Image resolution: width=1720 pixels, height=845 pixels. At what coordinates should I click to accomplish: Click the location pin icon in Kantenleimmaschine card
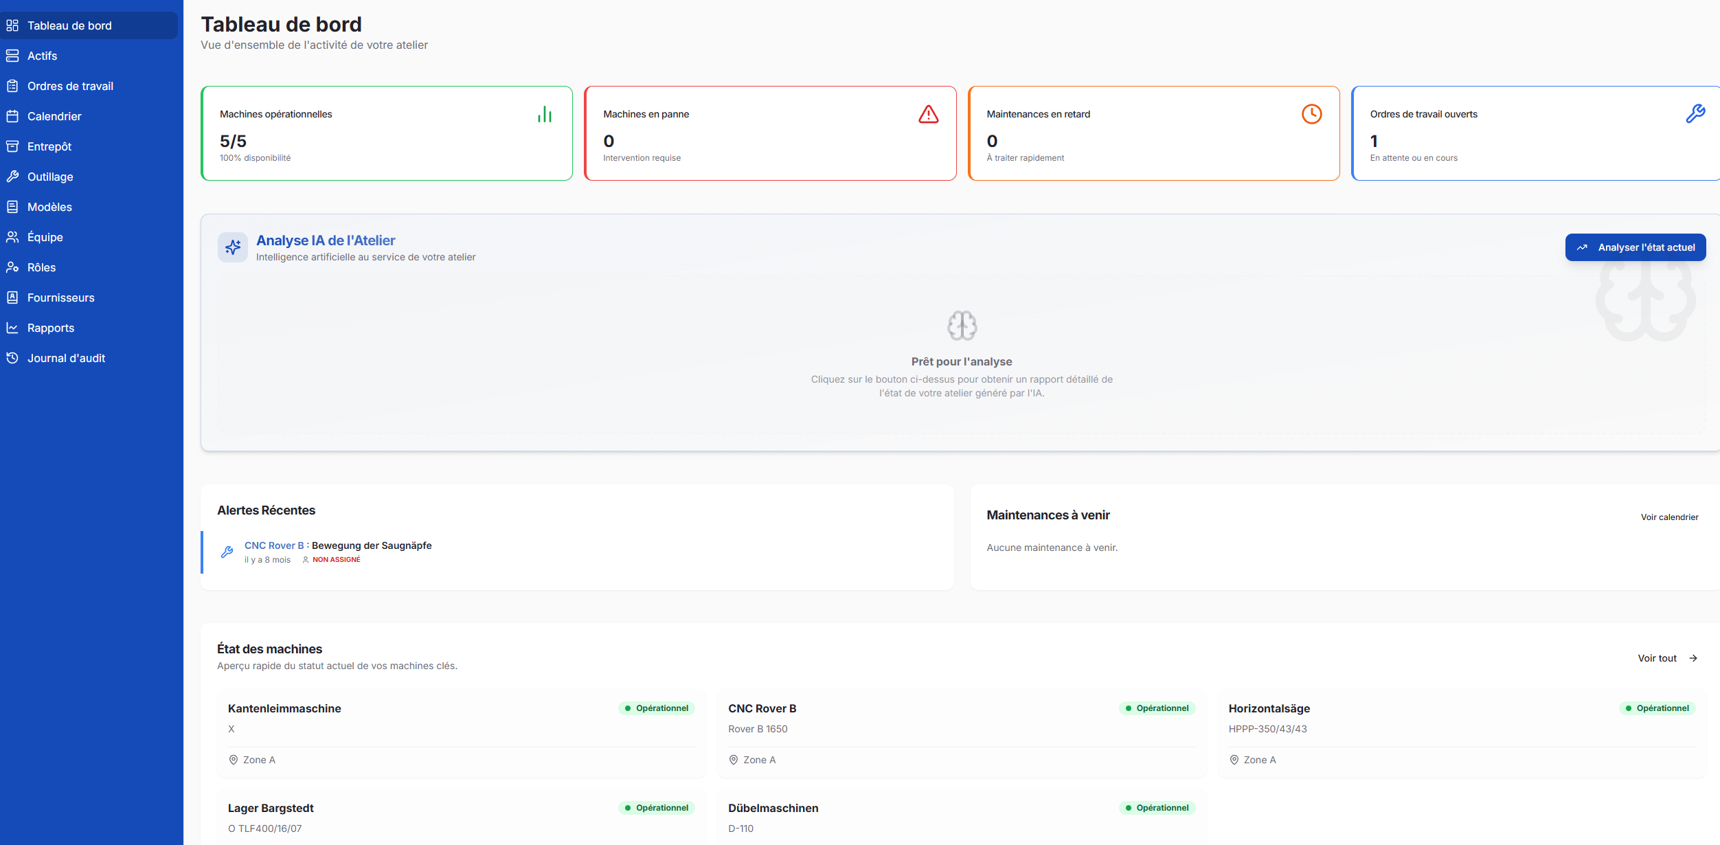234,760
